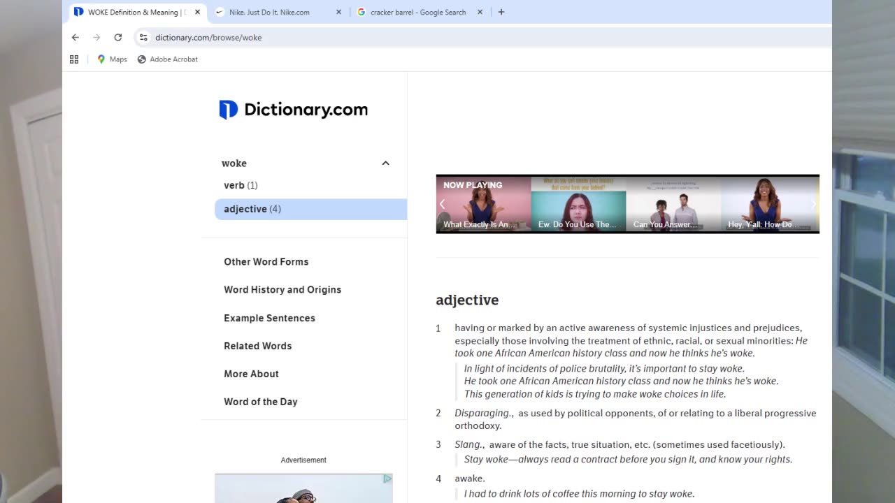Open the sidebar advertisement image
This screenshot has width=895, height=503.
[x=303, y=488]
